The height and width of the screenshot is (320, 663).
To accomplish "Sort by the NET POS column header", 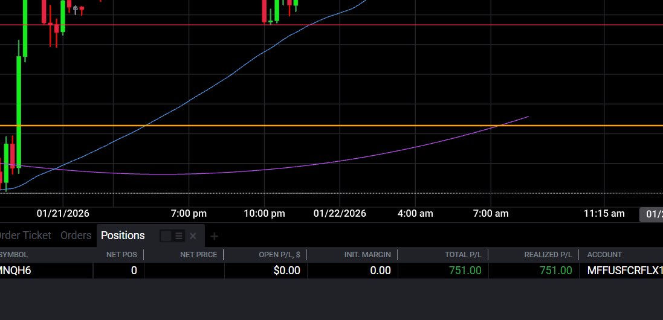I will pyautogui.click(x=121, y=255).
